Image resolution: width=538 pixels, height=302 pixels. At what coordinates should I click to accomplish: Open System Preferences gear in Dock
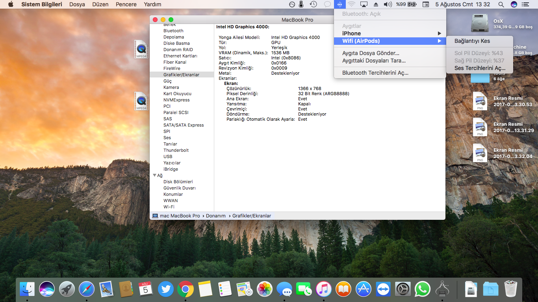click(x=403, y=289)
